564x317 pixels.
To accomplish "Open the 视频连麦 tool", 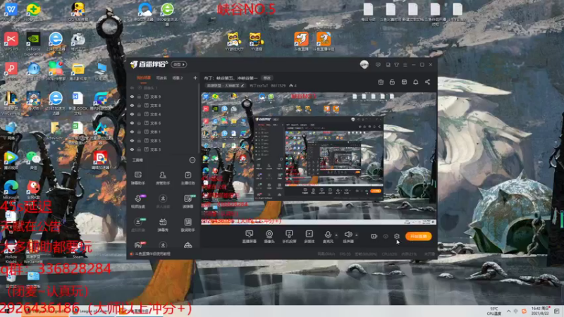I will click(x=137, y=201).
